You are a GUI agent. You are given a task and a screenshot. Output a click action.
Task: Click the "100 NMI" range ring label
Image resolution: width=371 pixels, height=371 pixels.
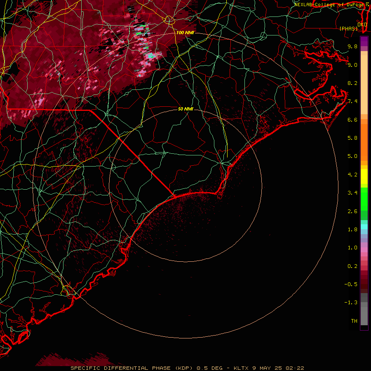coord(185,33)
